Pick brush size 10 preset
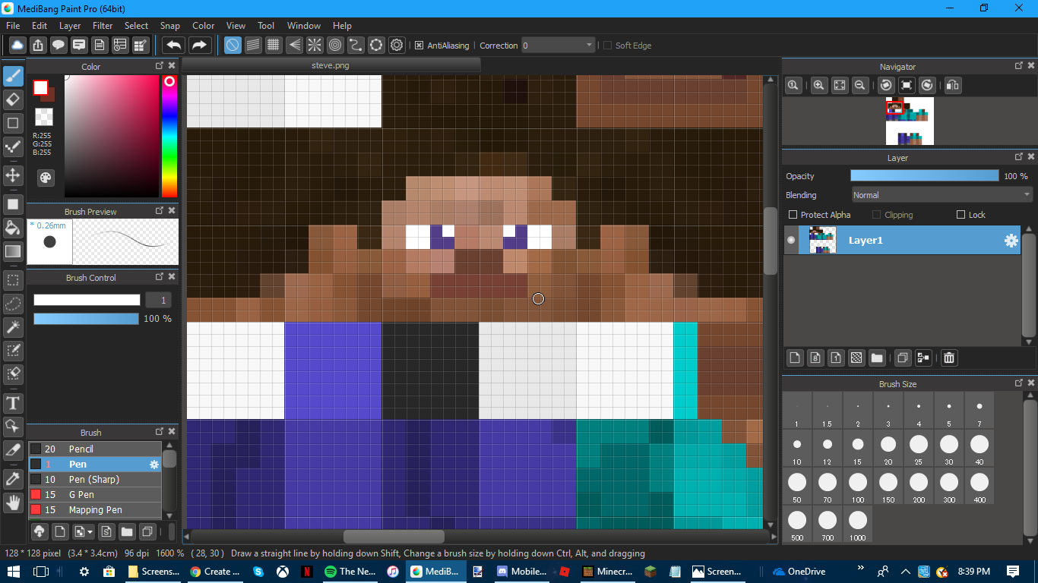 [x=796, y=449]
